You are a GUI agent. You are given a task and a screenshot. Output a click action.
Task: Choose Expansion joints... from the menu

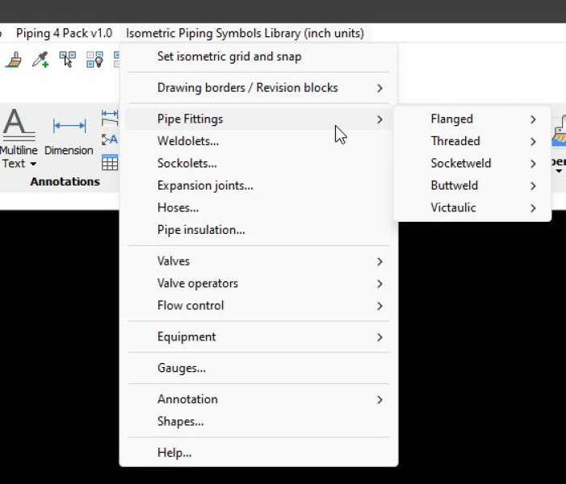tap(258, 186)
